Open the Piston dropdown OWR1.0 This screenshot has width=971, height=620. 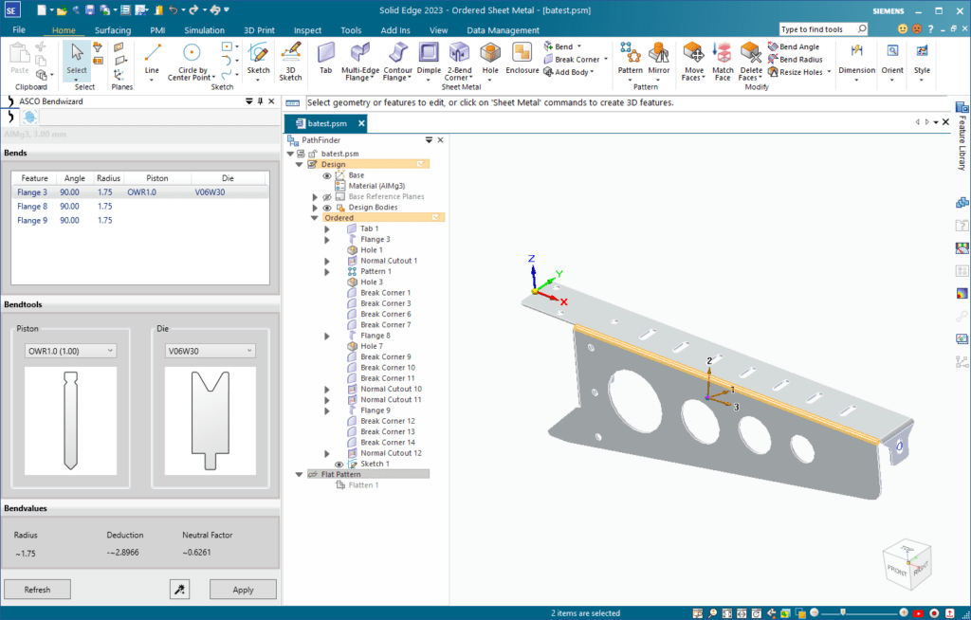point(70,351)
